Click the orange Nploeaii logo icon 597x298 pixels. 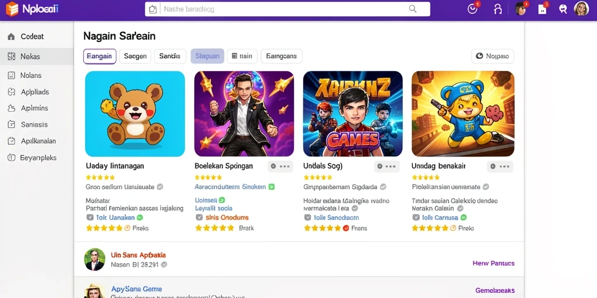pyautogui.click(x=12, y=9)
